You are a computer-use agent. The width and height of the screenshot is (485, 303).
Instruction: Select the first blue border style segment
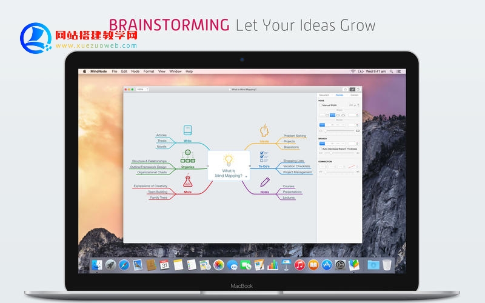click(322, 125)
